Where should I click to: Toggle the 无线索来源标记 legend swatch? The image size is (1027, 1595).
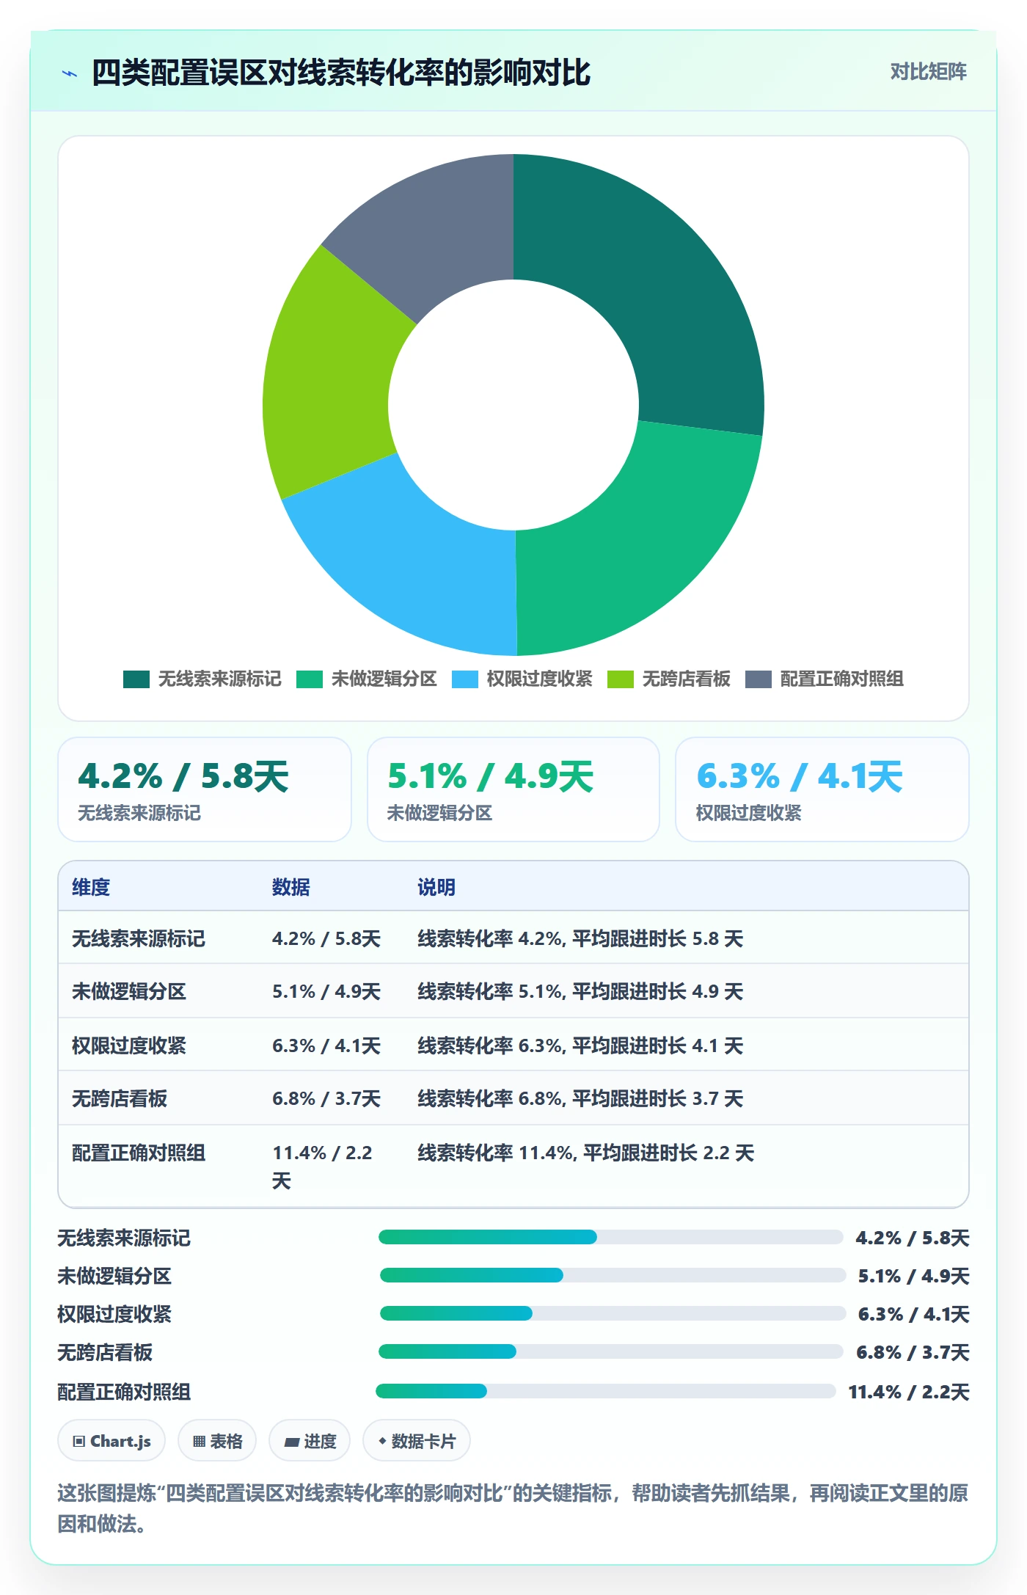(136, 679)
